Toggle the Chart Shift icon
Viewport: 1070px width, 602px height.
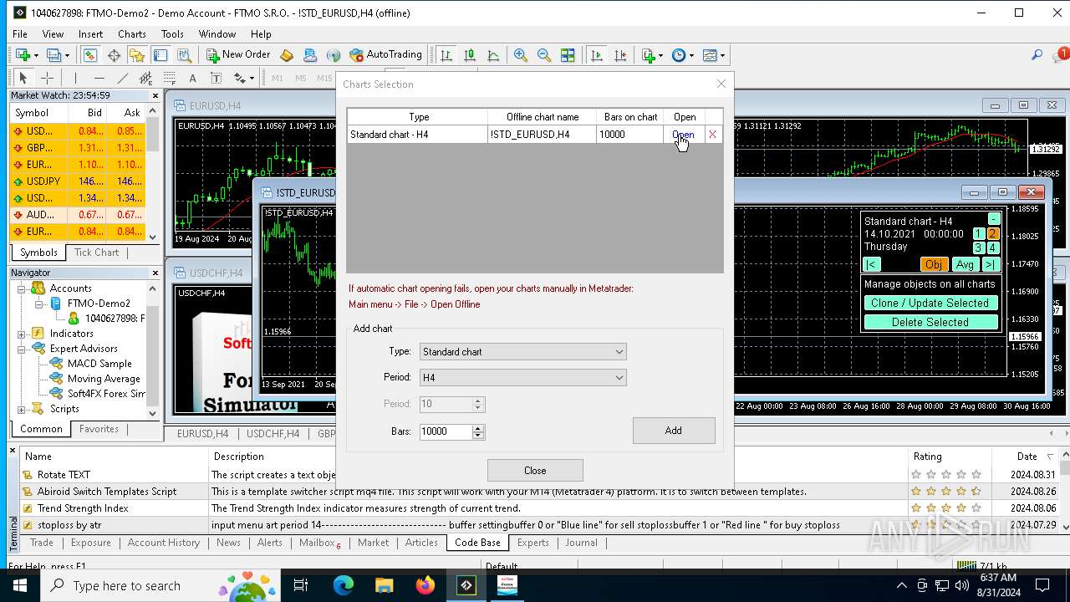tap(619, 55)
